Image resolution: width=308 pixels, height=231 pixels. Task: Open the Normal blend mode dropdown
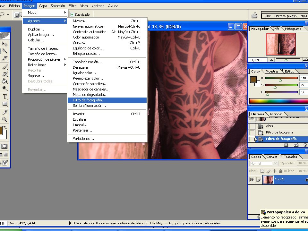click(264, 163)
